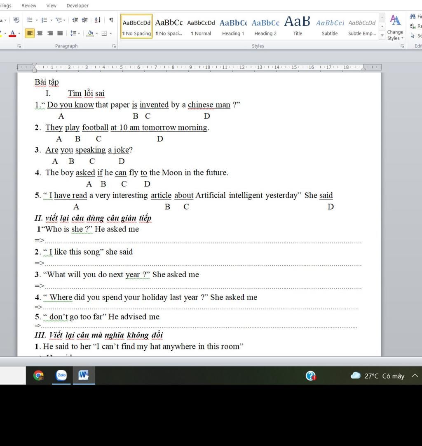The height and width of the screenshot is (446, 422).
Task: Click the right indent ruler marker
Action: (363, 68)
